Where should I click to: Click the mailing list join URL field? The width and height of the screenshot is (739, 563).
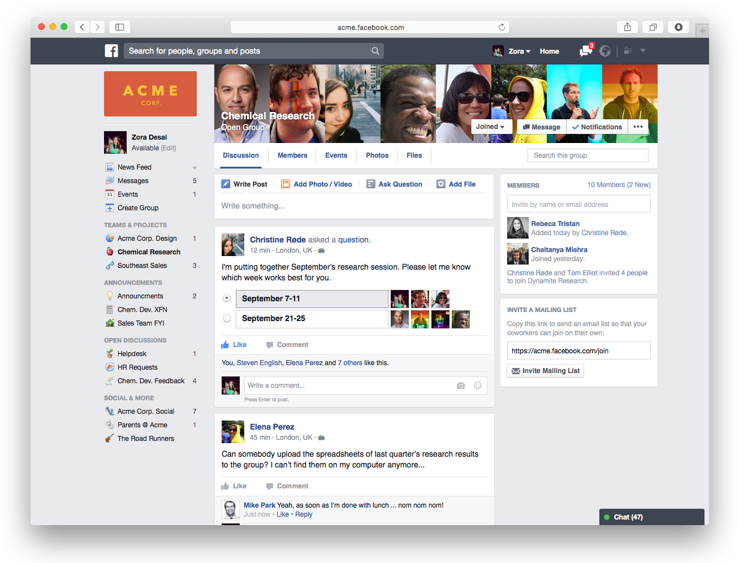[579, 350]
